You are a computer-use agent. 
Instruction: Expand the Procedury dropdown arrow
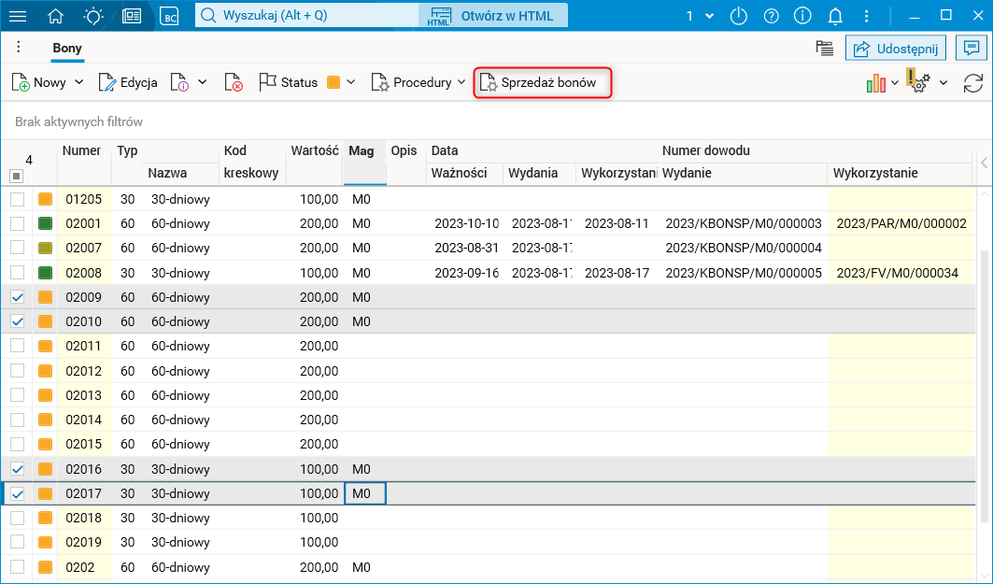tap(461, 82)
